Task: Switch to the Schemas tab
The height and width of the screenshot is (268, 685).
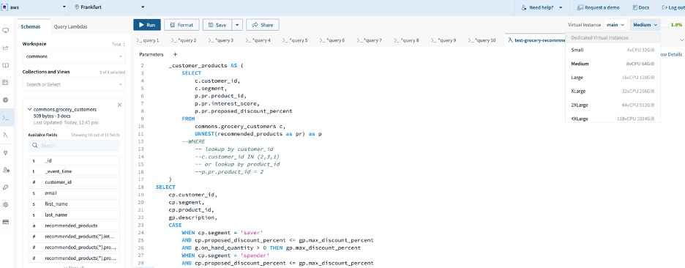Action: [x=31, y=26]
